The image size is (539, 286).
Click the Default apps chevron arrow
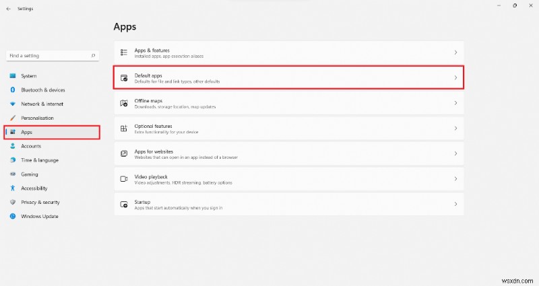coord(455,78)
